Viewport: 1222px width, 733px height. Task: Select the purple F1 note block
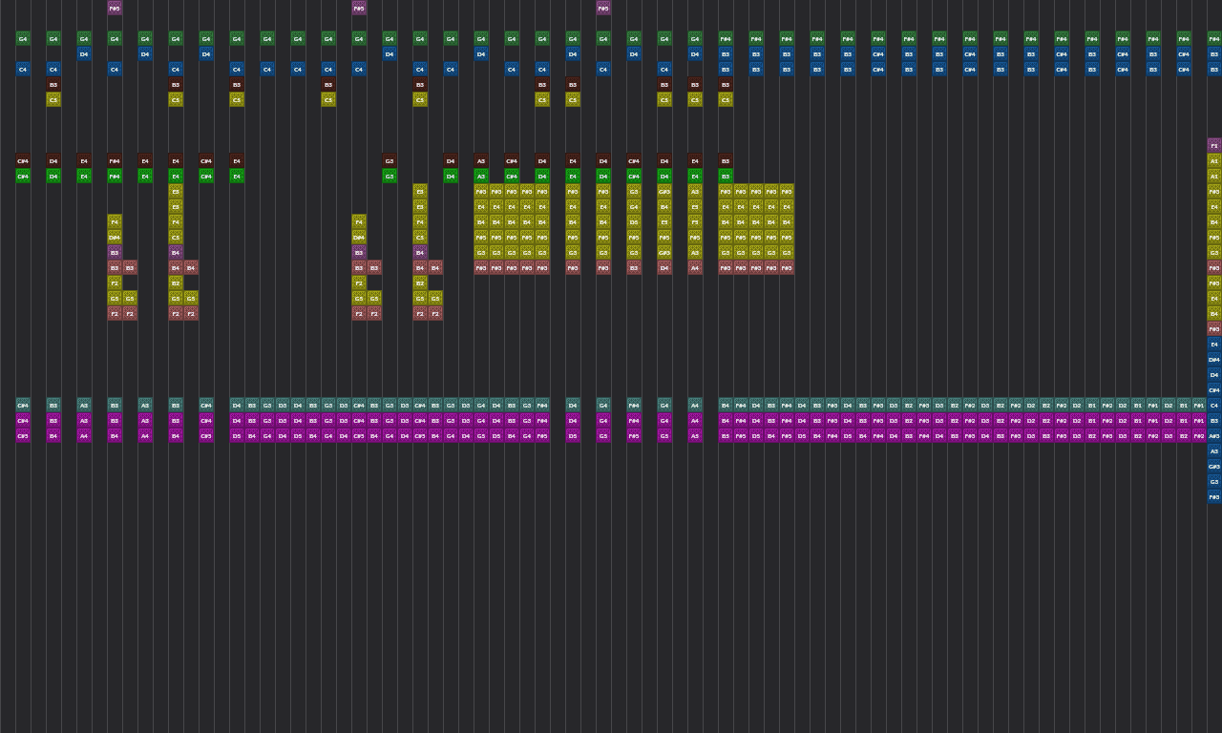(x=1214, y=145)
